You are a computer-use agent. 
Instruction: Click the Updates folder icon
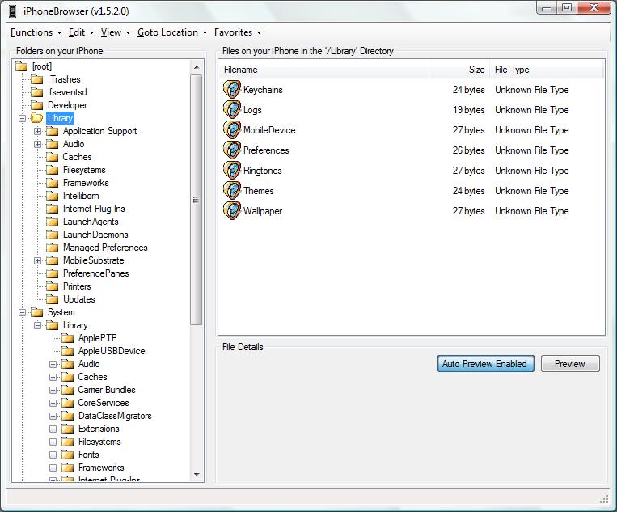(x=53, y=299)
